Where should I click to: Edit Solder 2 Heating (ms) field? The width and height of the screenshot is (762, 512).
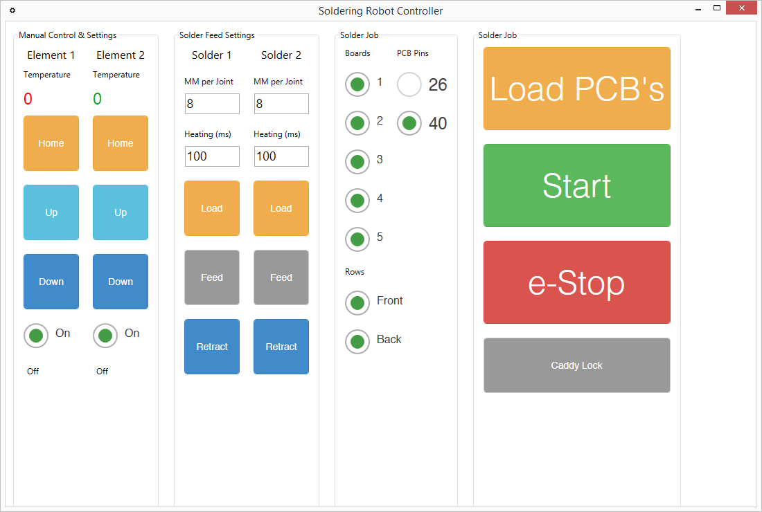pyautogui.click(x=281, y=156)
